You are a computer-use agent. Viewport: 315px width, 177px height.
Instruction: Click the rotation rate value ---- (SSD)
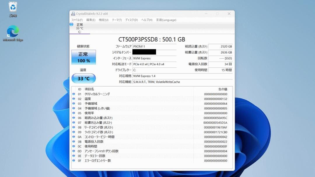pyautogui.click(x=220, y=58)
